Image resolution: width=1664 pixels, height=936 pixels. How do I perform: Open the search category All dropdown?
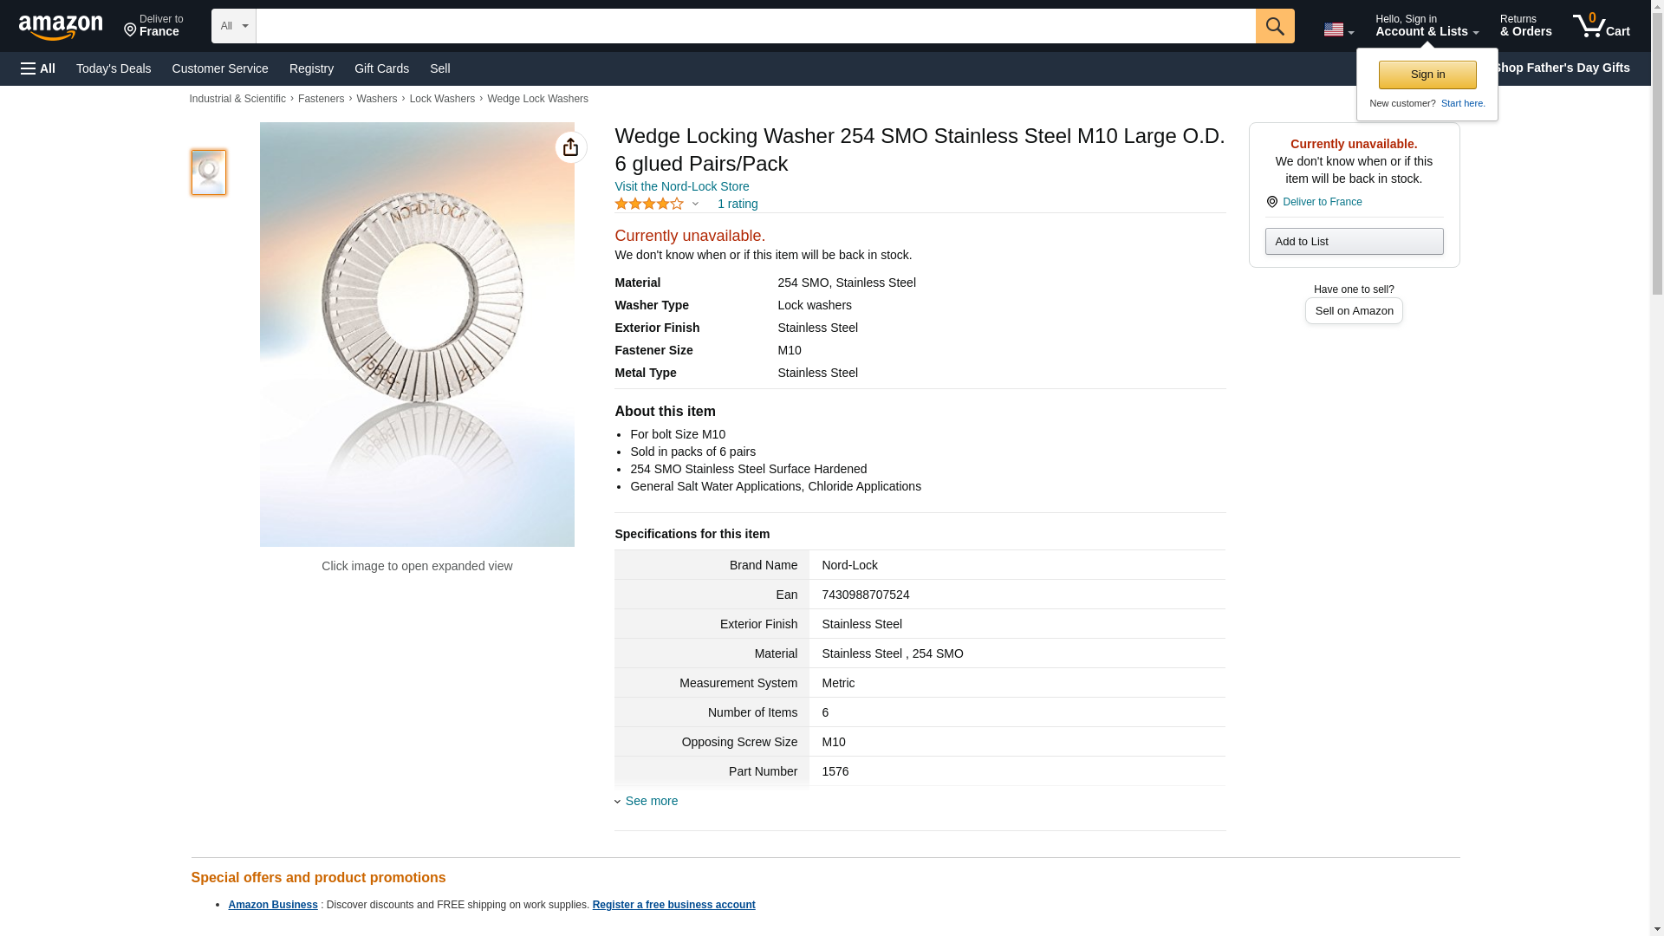233,26
